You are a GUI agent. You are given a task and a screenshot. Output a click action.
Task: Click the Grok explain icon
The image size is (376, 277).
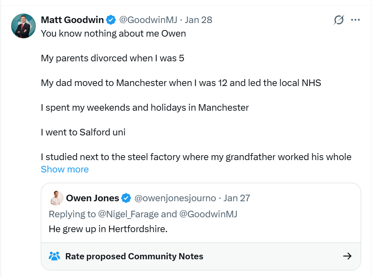(x=339, y=20)
